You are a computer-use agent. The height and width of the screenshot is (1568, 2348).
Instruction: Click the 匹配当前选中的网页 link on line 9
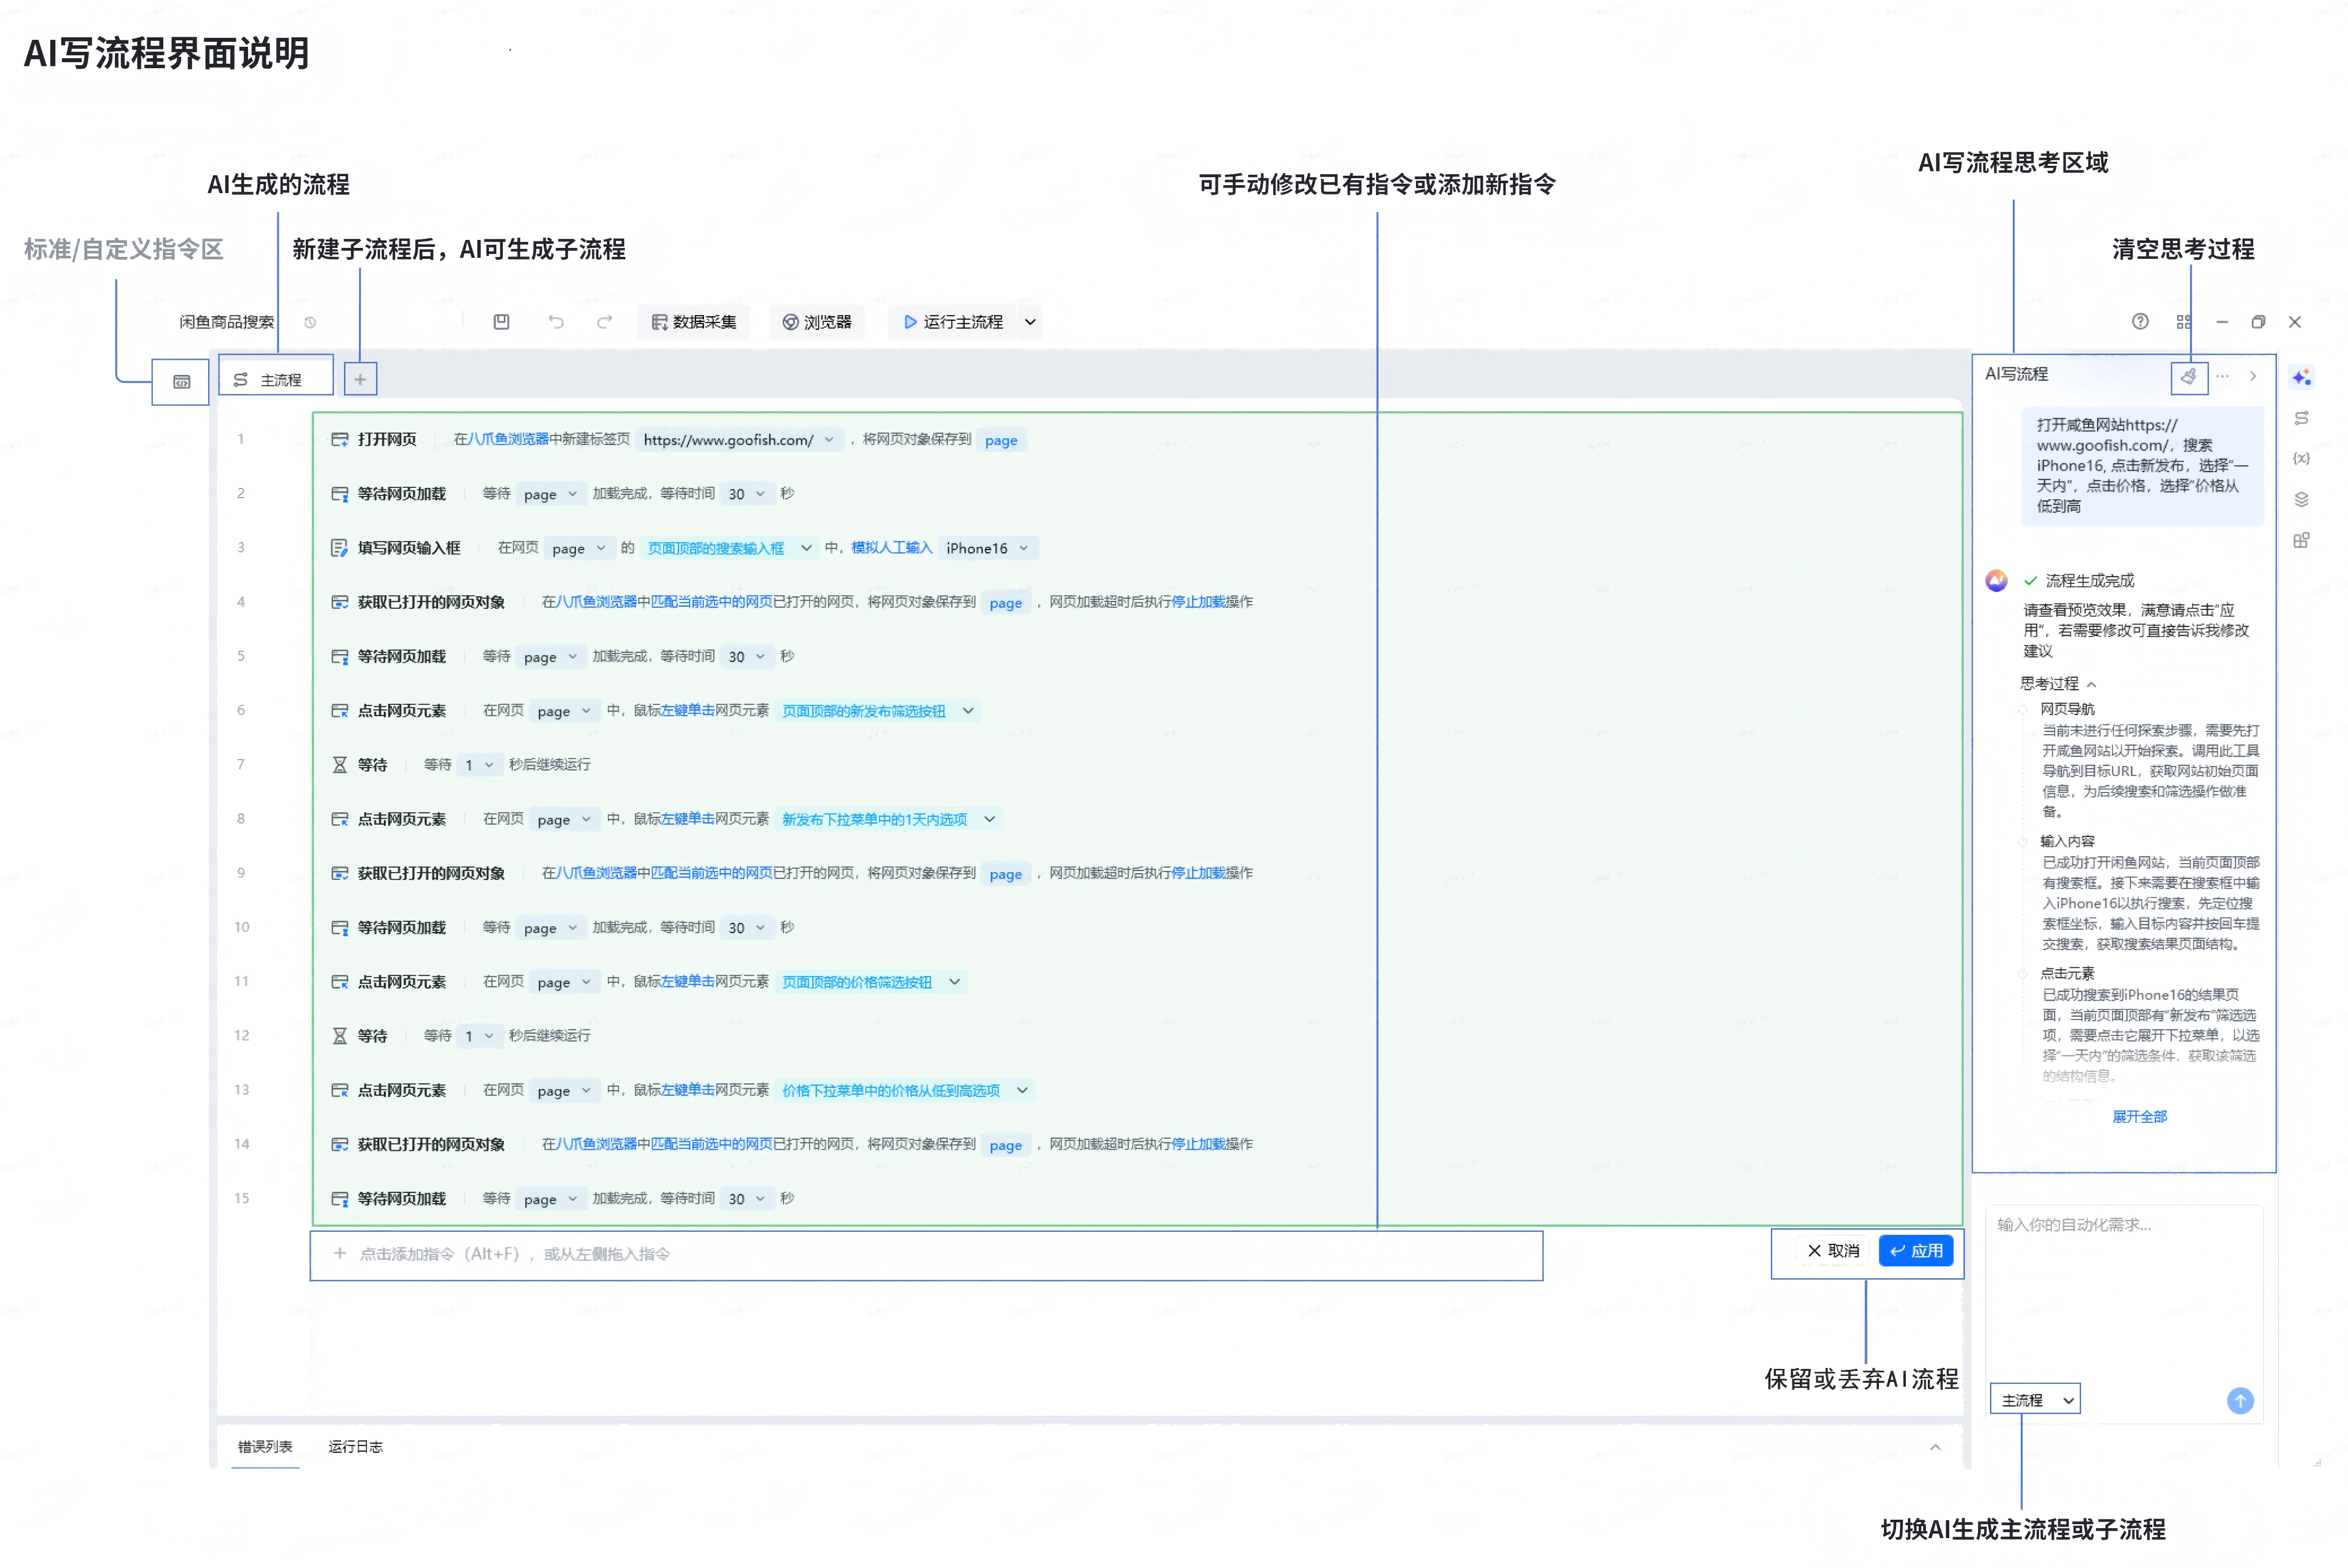(711, 873)
